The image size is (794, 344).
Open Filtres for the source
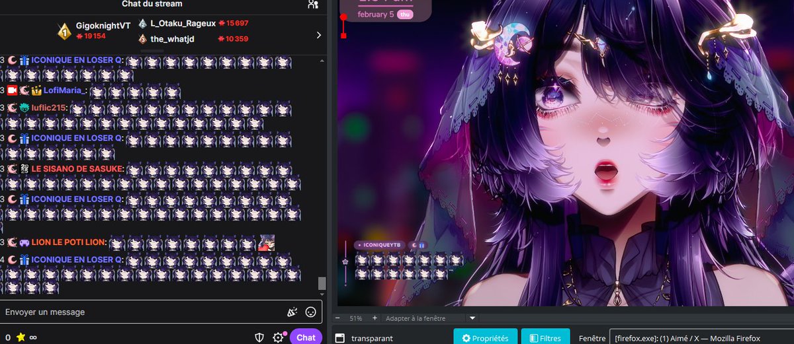tap(546, 337)
